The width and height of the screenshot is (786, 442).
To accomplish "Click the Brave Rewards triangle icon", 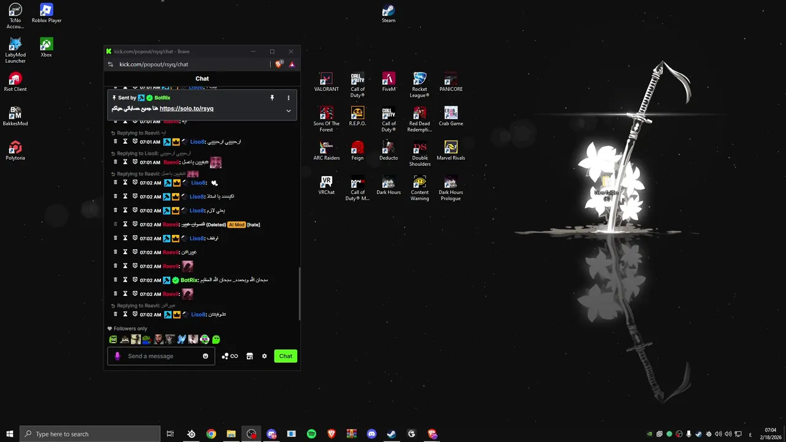I will (x=292, y=64).
